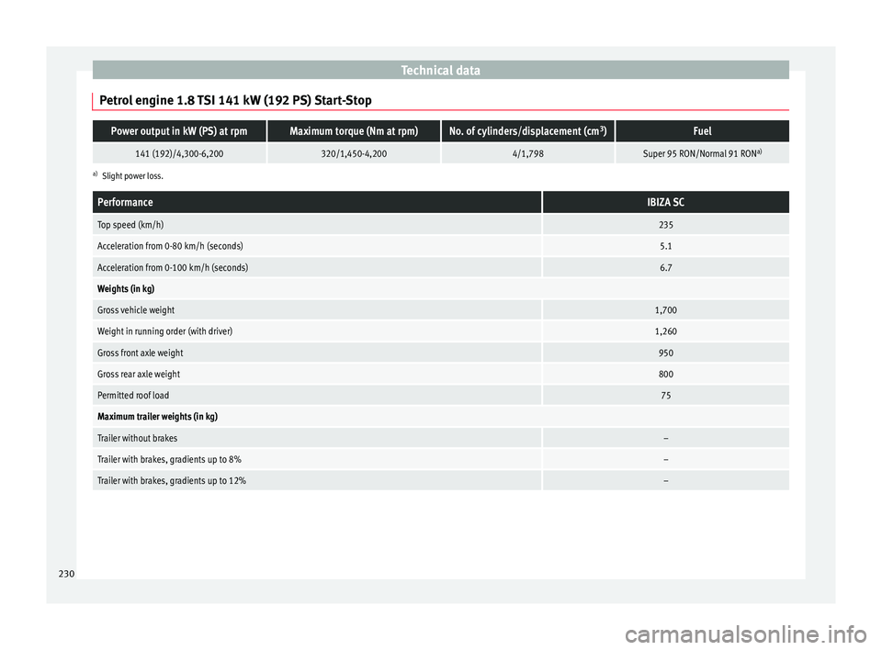The width and height of the screenshot is (882, 650).
Task: Select the 'Trailer without brakes' label
Action: point(137,438)
